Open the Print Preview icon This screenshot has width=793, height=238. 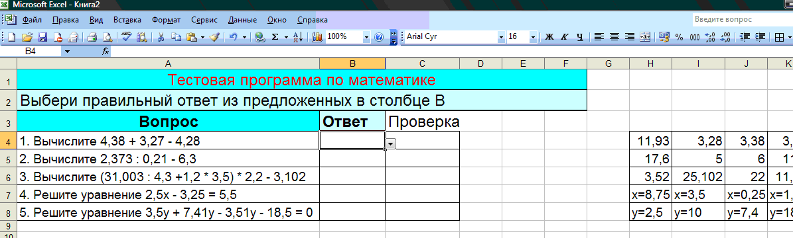108,37
